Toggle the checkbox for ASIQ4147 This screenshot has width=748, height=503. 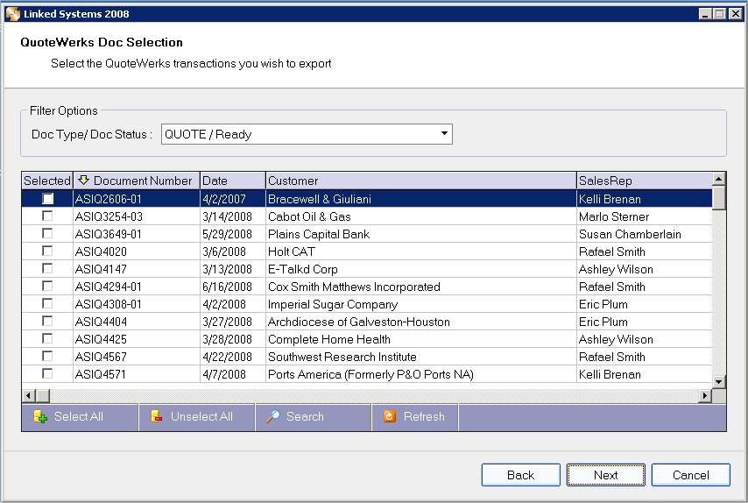(x=47, y=268)
